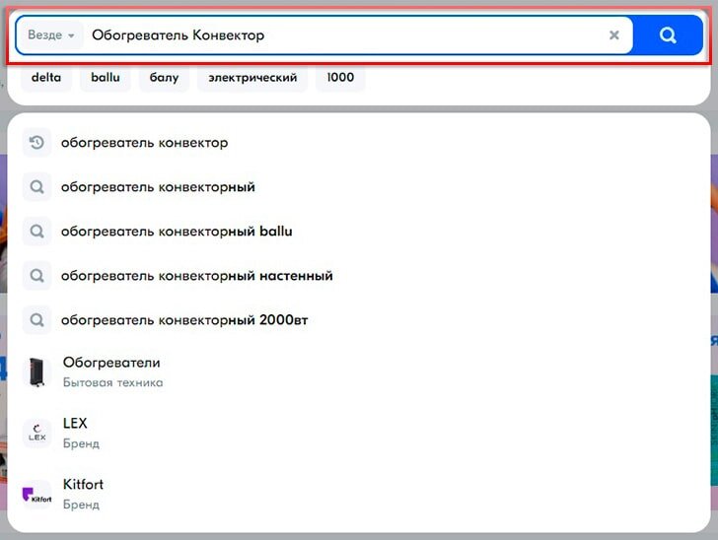Choose suggestion "обогреватель конвекторный настенный"
The image size is (718, 540).
pos(359,276)
